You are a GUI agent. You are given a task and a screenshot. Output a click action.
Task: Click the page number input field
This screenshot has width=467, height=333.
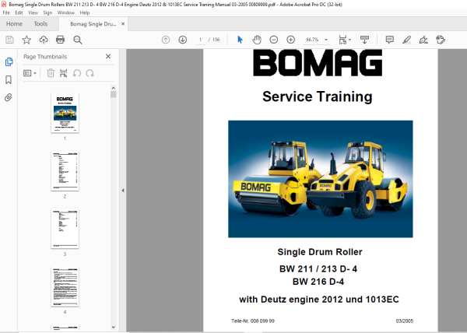(x=200, y=40)
